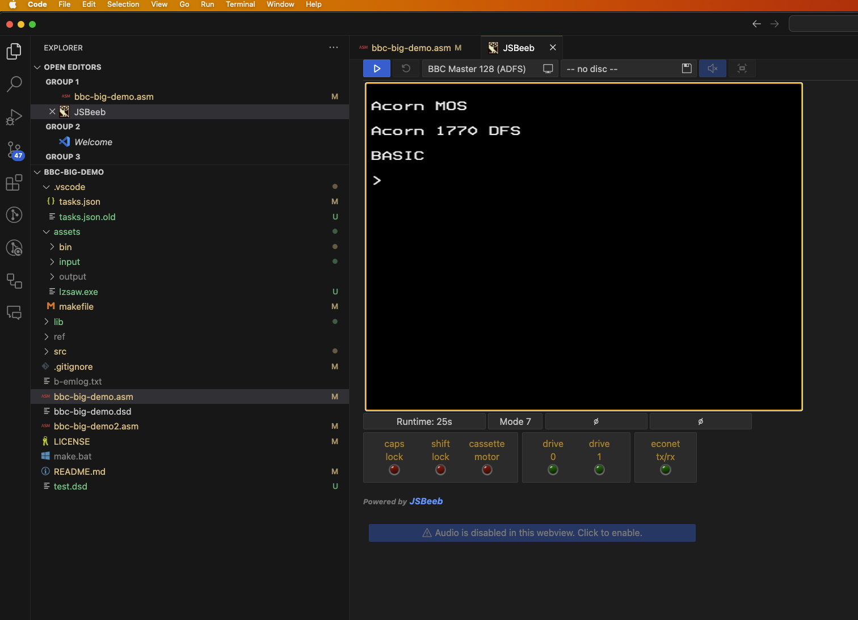Screen dimensions: 858x620
Task: Expand the ref folder
Action: 47,336
